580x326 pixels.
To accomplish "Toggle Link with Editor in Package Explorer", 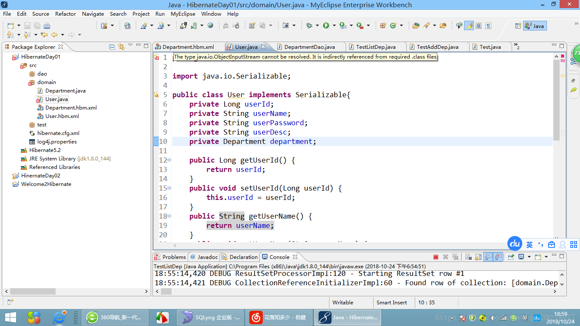I will pos(121,47).
